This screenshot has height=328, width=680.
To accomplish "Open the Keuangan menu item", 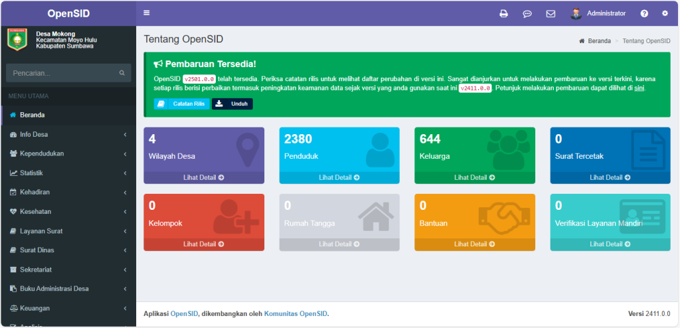I will [68, 308].
